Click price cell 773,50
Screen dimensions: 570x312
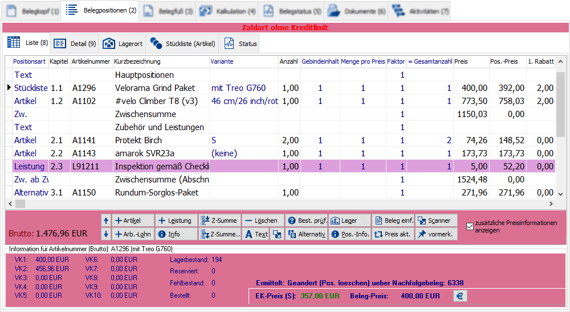click(x=471, y=101)
